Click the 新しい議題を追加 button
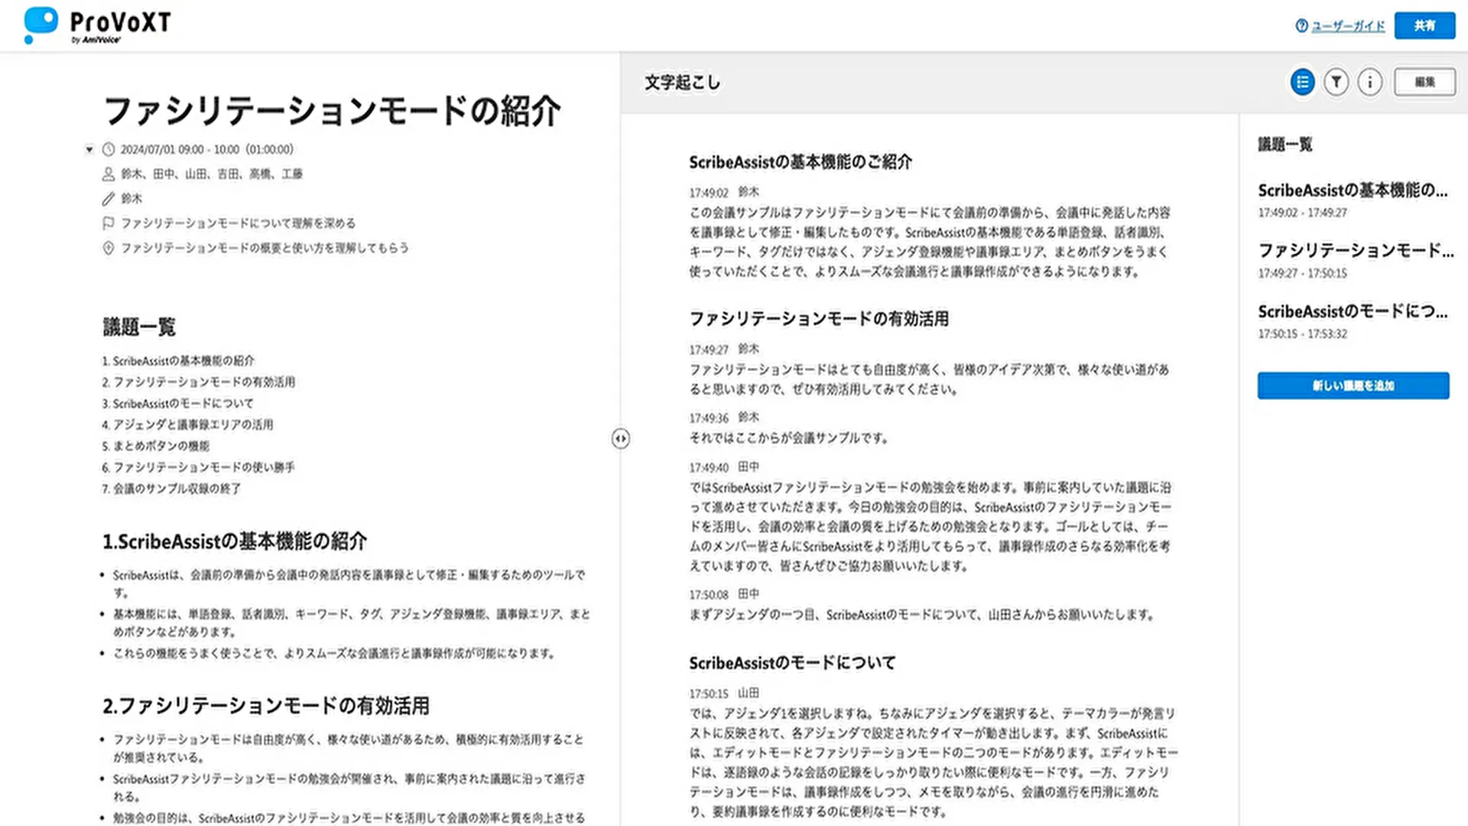Viewport: 1468px width, 826px height. tap(1353, 385)
